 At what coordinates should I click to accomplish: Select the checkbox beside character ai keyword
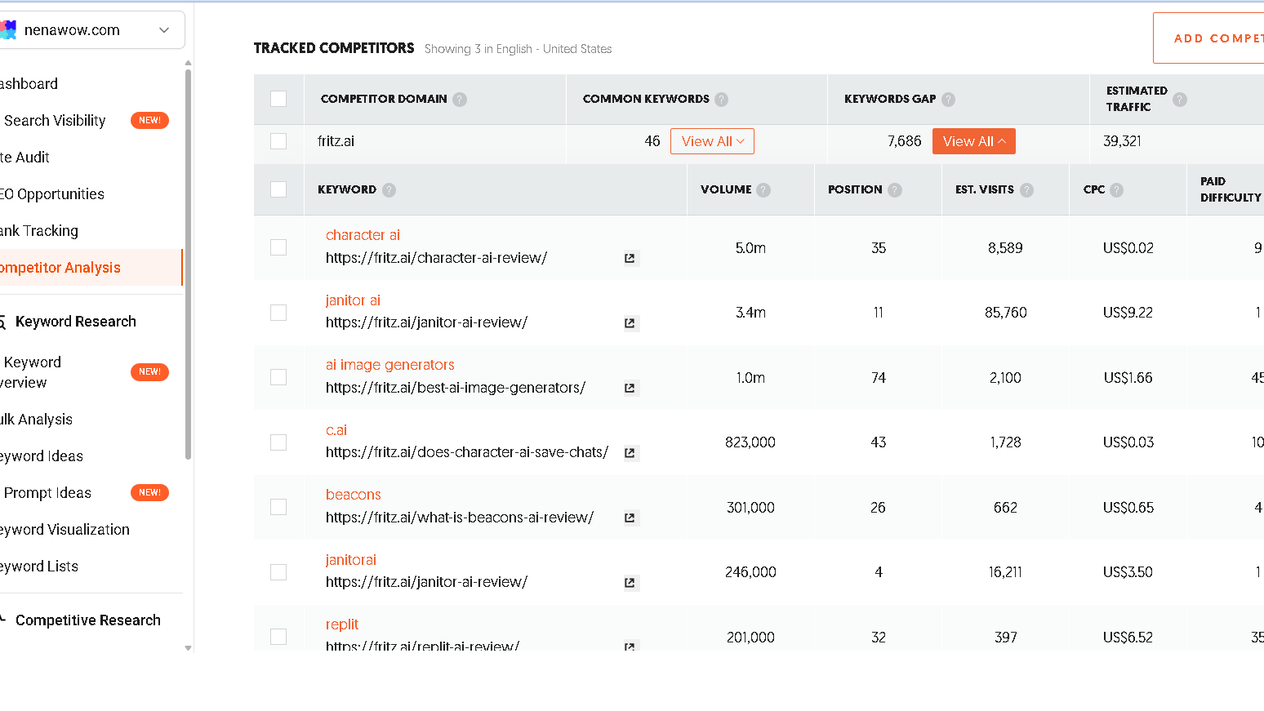tap(278, 247)
